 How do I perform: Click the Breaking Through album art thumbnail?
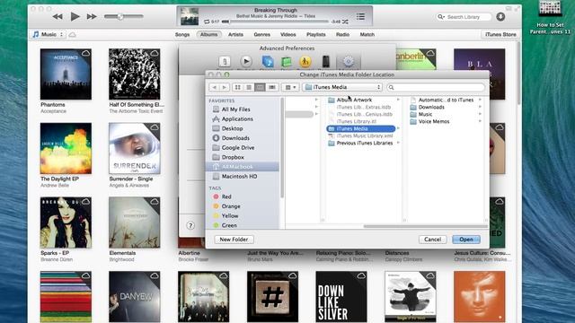190,16
